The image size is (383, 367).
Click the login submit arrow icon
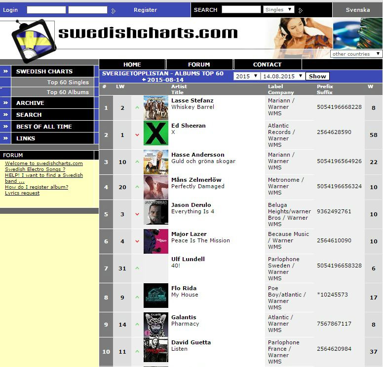click(x=114, y=10)
